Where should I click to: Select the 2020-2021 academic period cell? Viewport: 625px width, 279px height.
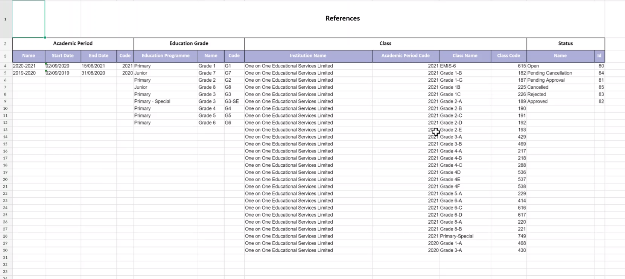29,66
